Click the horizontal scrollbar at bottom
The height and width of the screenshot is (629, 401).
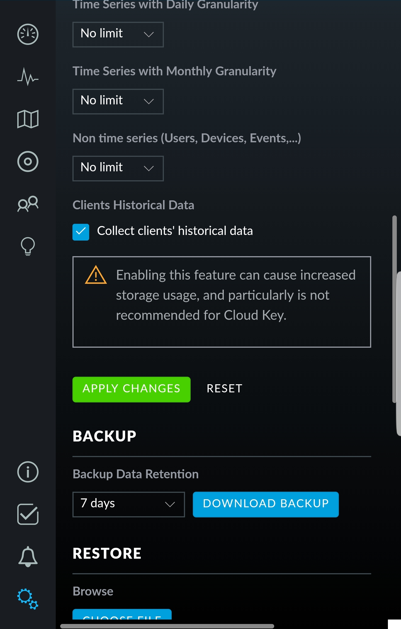click(x=167, y=626)
